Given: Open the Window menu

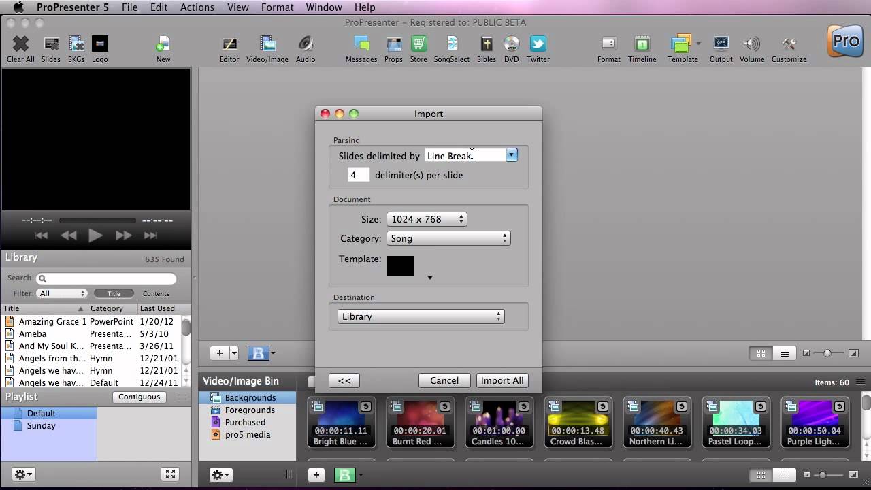Looking at the screenshot, I should 324,7.
